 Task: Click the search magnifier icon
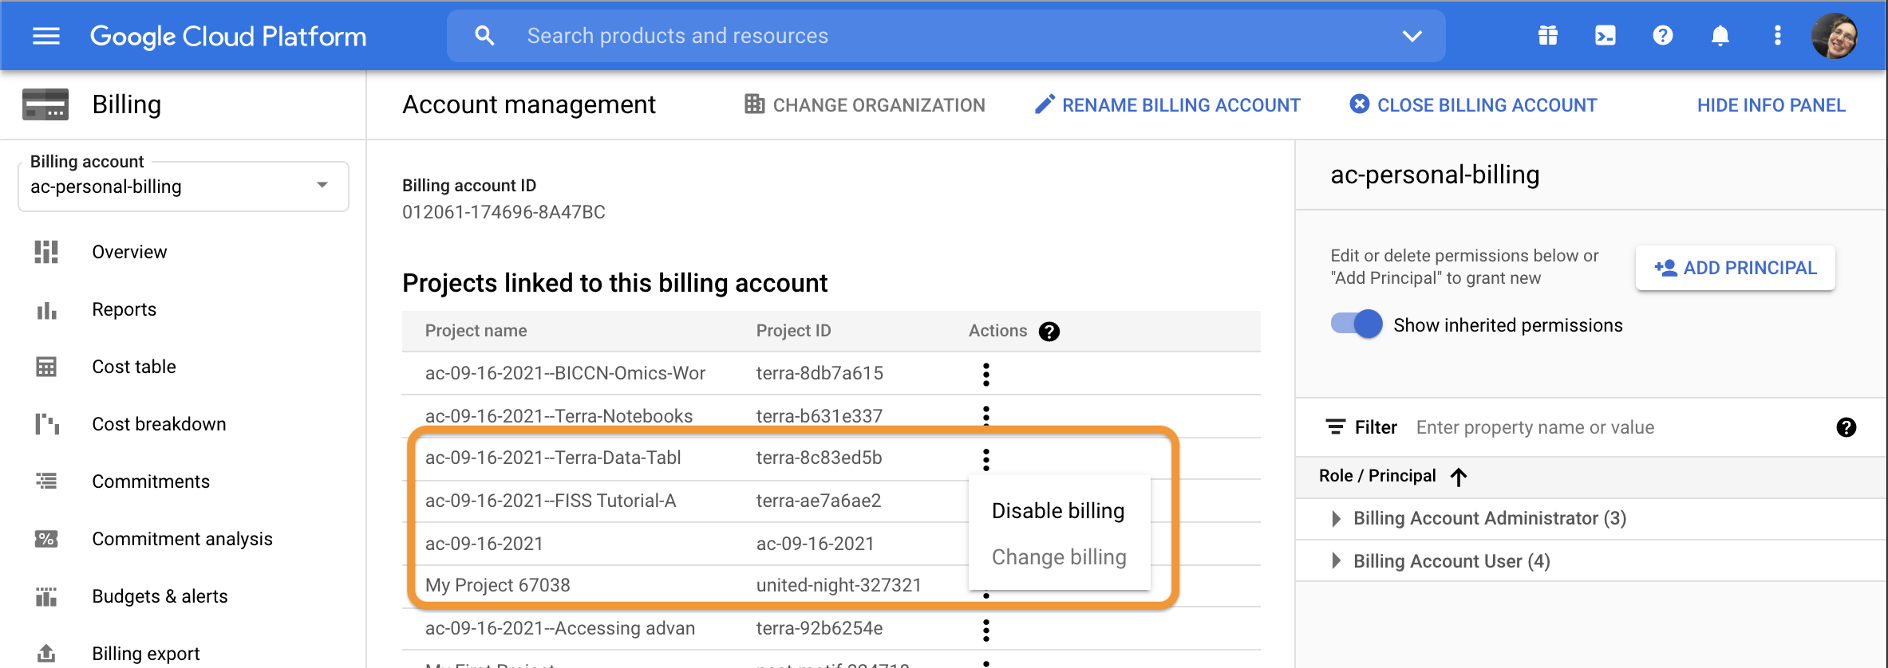pos(484,36)
